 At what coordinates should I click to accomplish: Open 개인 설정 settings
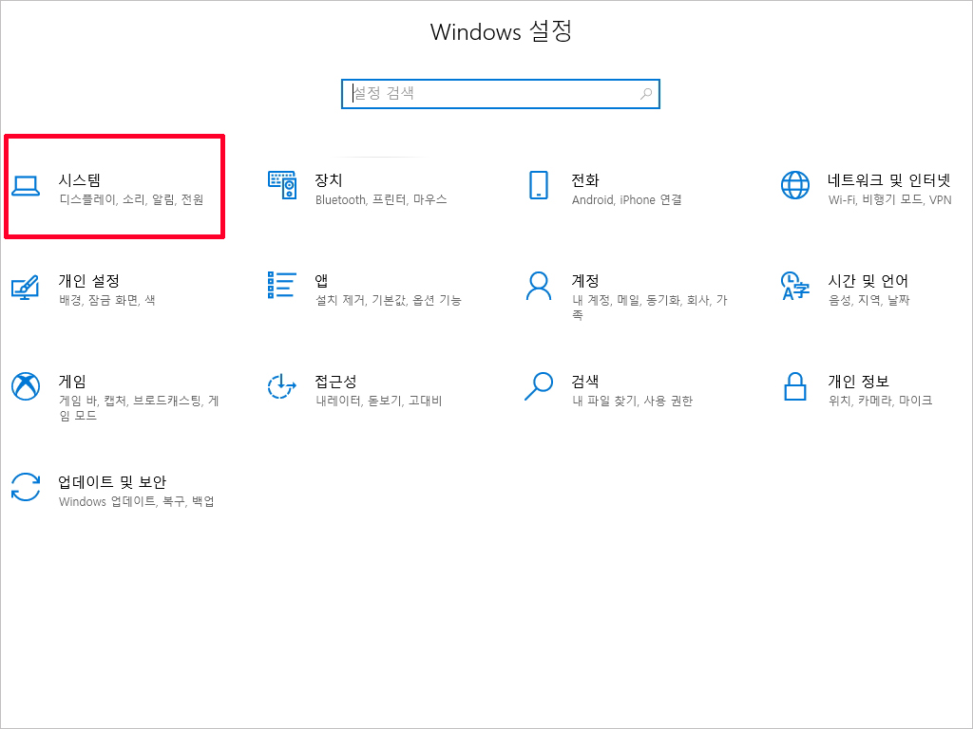pyautogui.click(x=88, y=281)
